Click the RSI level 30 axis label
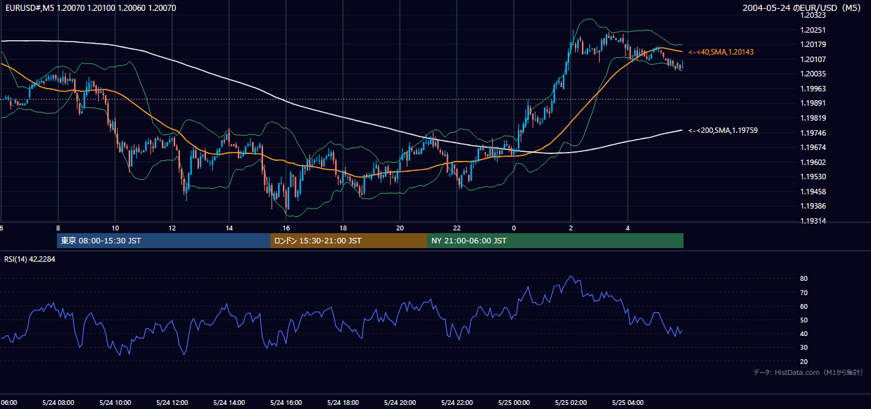871x409 pixels. coord(804,348)
